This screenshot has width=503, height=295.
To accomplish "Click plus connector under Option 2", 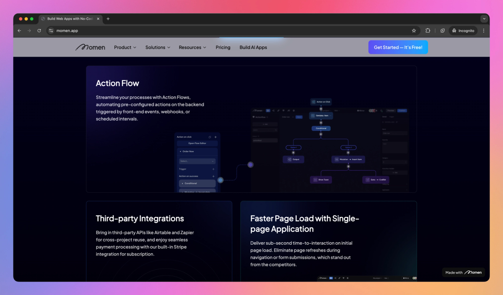I will (348, 153).
